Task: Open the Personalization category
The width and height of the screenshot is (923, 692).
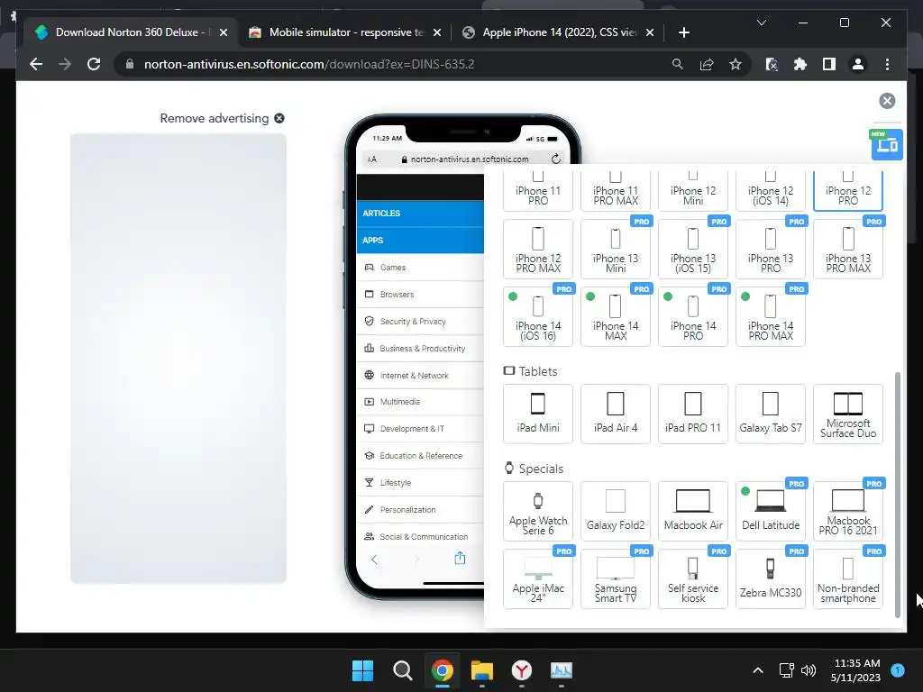Action: pyautogui.click(x=420, y=510)
